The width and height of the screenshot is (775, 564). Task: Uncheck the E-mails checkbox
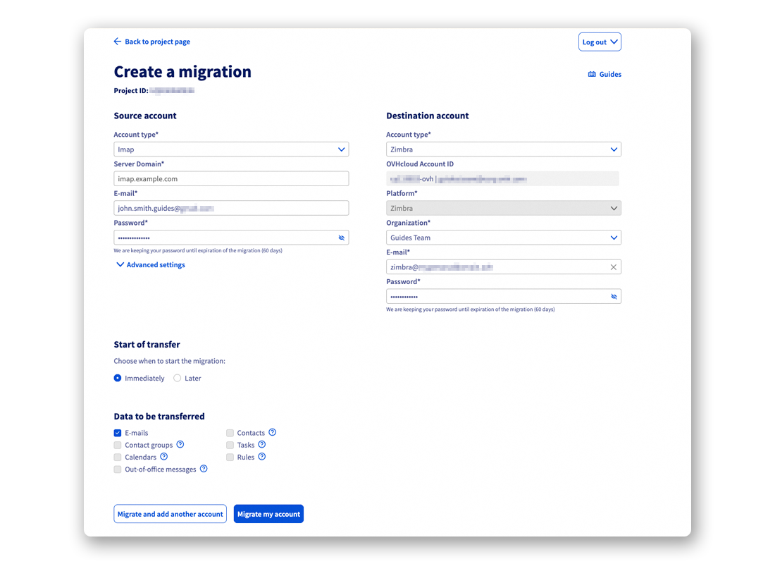click(118, 433)
